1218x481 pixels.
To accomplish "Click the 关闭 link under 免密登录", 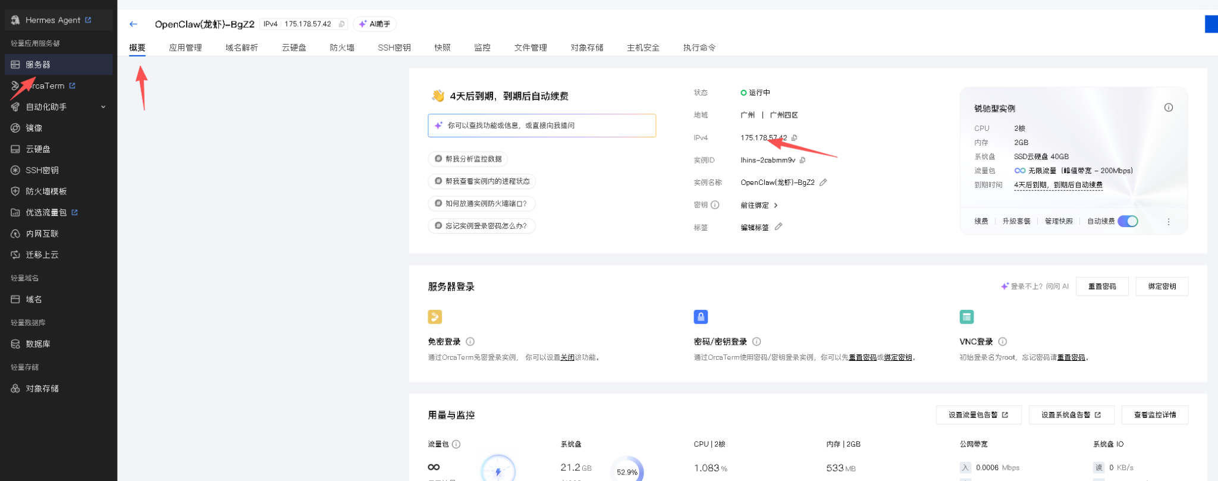I will click(x=567, y=358).
